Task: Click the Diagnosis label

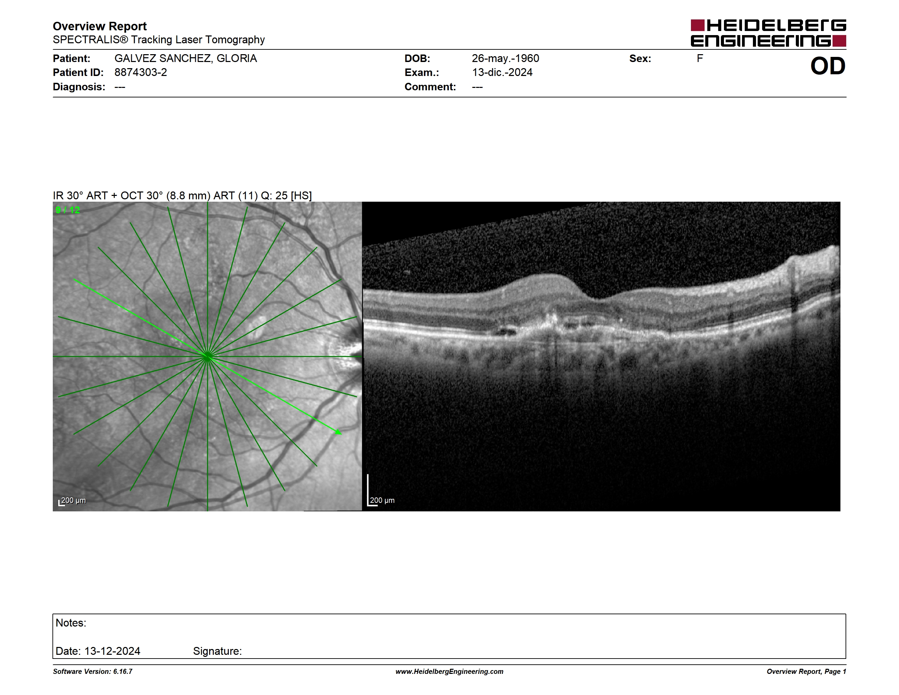Action: point(79,87)
